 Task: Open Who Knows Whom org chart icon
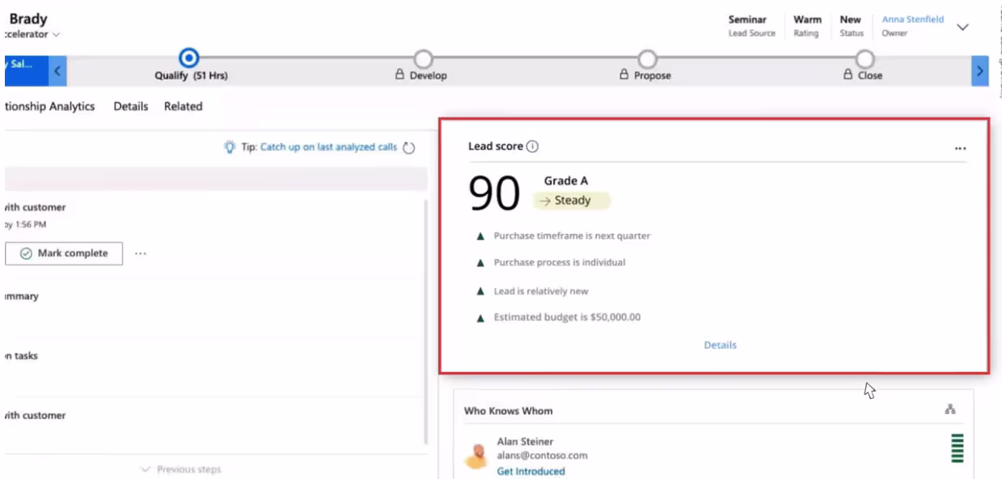[950, 410]
